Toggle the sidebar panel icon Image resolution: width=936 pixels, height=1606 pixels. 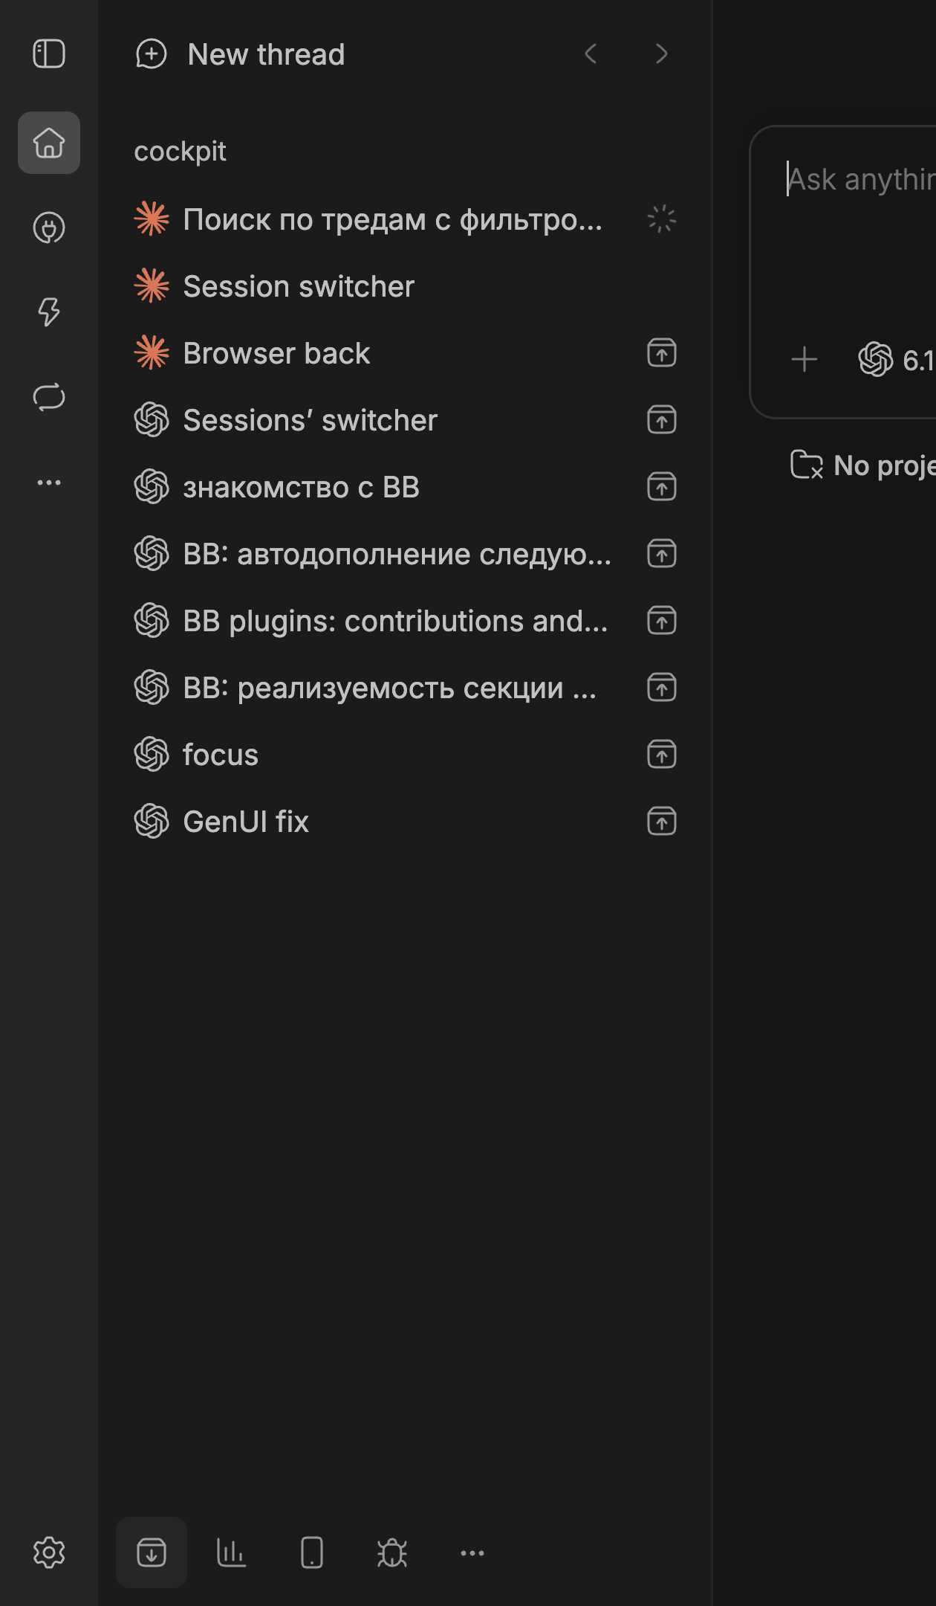[x=49, y=54]
